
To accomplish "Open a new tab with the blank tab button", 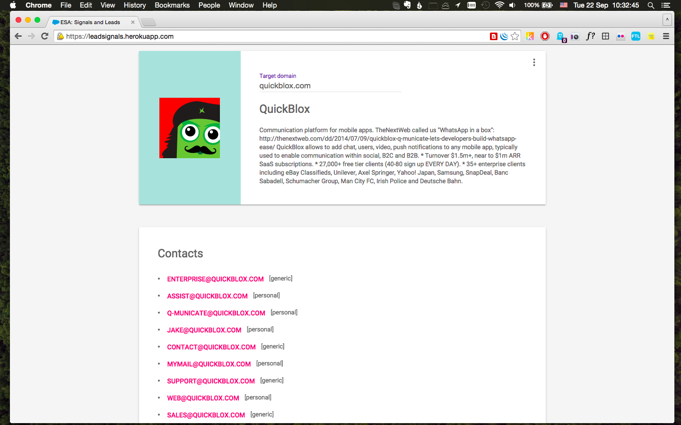I will pos(148,22).
